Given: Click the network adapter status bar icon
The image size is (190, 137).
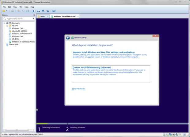Looking at the screenshot, I should [170, 135].
